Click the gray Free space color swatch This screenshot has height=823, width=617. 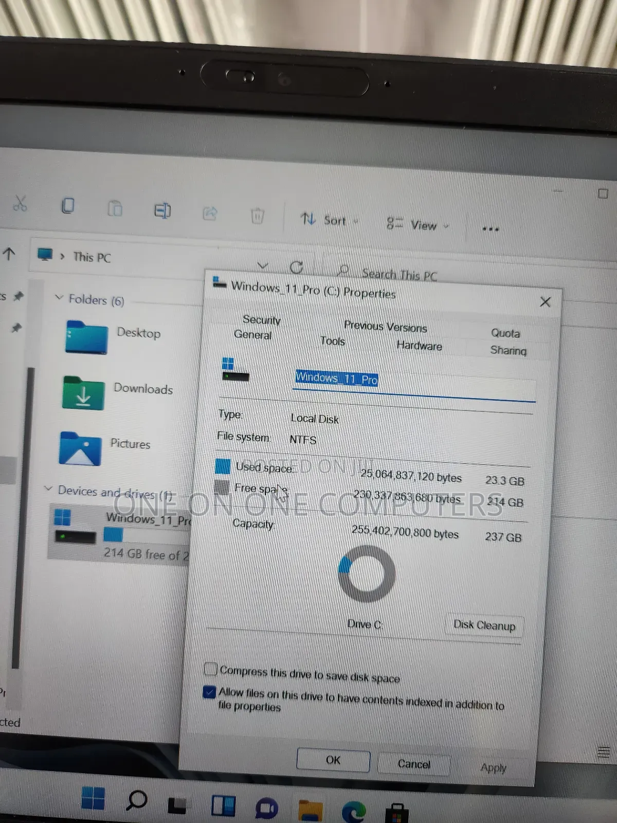(222, 487)
